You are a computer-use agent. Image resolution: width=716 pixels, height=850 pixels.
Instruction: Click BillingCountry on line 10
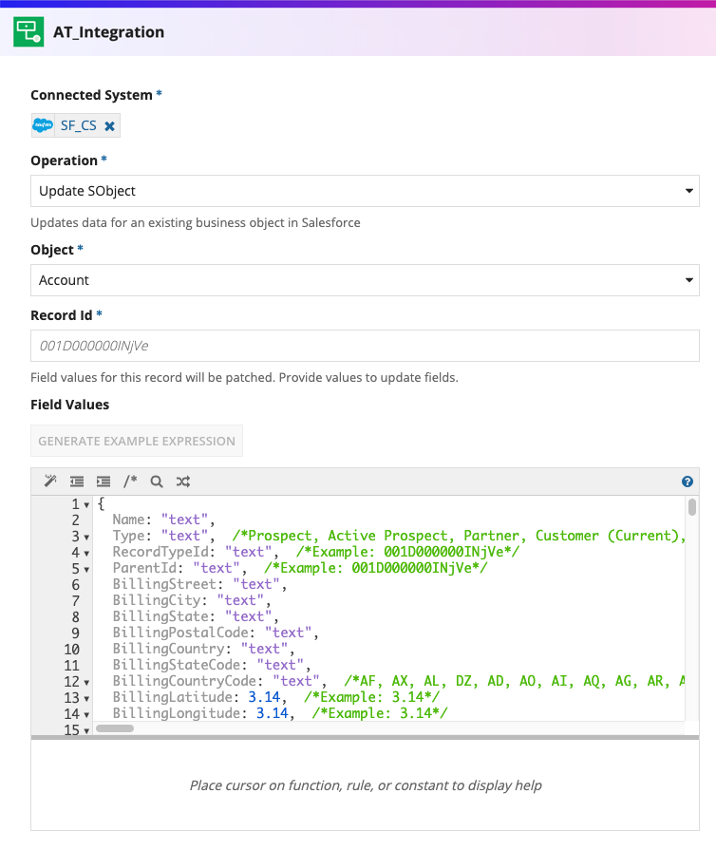coord(169,649)
